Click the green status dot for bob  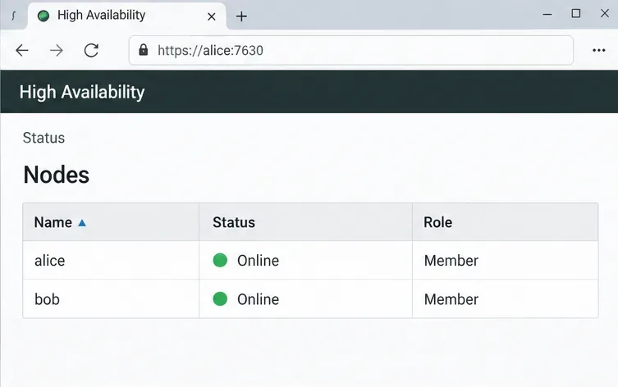click(x=220, y=298)
